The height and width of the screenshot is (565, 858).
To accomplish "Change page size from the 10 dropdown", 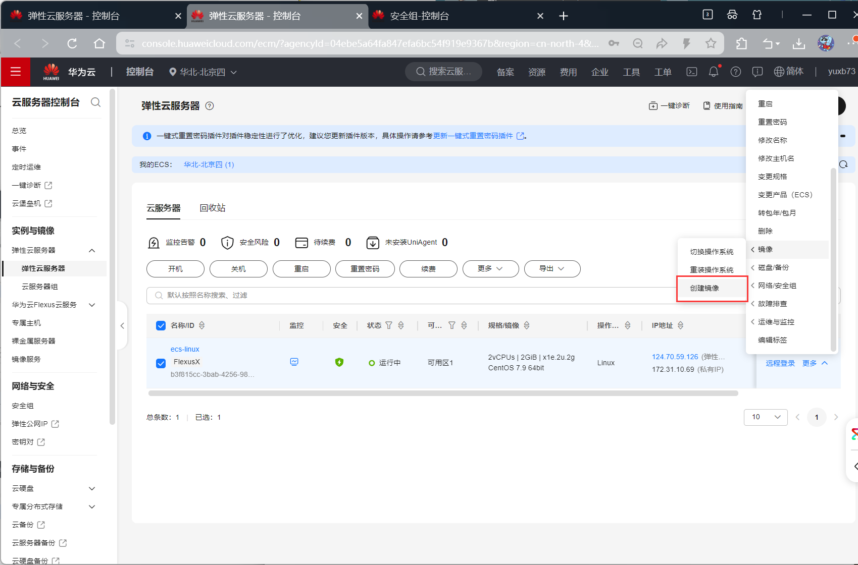I will point(766,417).
